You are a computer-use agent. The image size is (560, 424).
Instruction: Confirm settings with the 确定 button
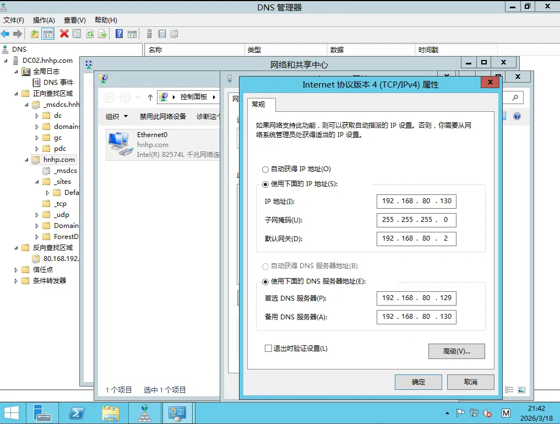[x=418, y=382]
